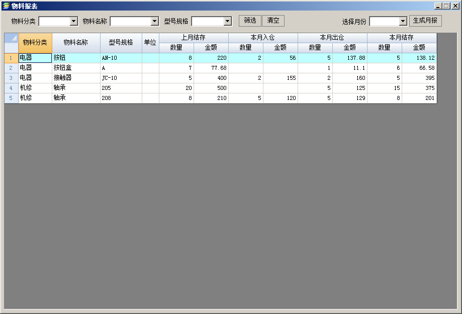Expand the 物料名称 combo box
The height and width of the screenshot is (314, 462).
(x=155, y=21)
